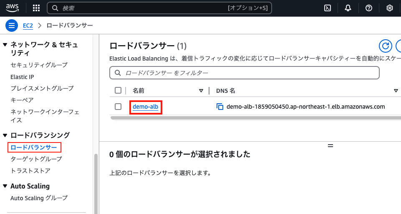This screenshot has height=214, width=401.
Task: Open ネットワークインターフェイス in the sidebar
Action: point(45,116)
